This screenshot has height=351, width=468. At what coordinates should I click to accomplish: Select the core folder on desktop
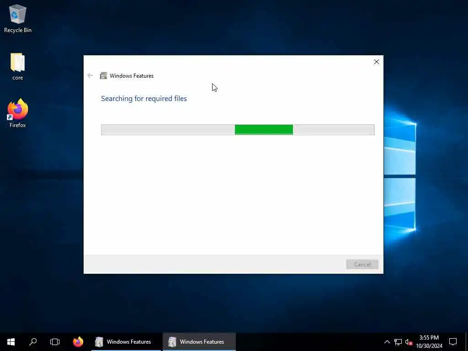pos(18,66)
